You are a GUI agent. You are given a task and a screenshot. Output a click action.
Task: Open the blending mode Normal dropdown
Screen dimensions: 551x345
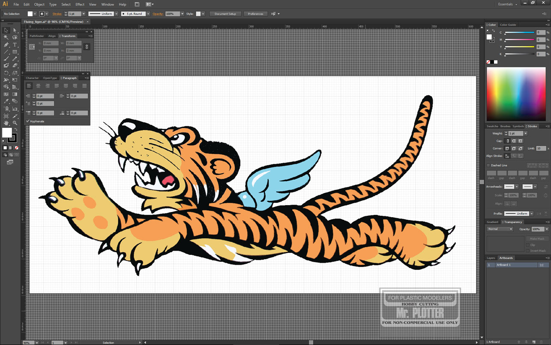point(500,229)
